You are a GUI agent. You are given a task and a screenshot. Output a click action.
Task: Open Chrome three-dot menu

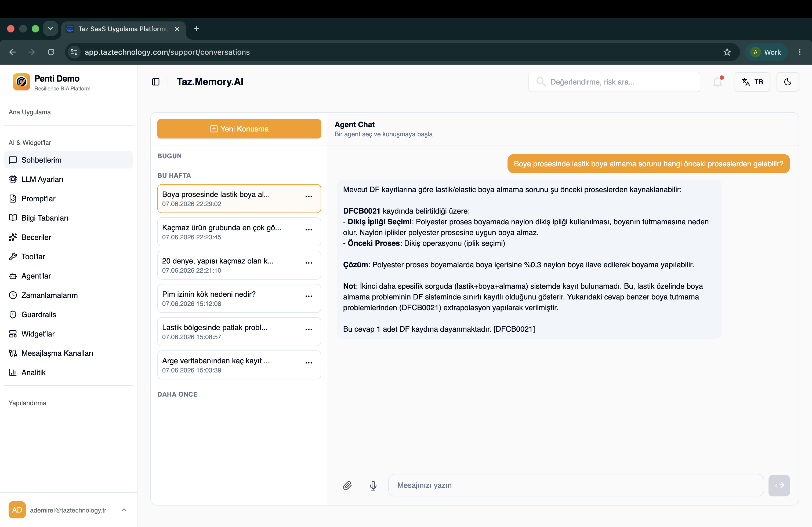point(799,52)
